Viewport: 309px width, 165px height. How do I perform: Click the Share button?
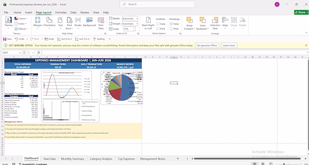pos(301,12)
